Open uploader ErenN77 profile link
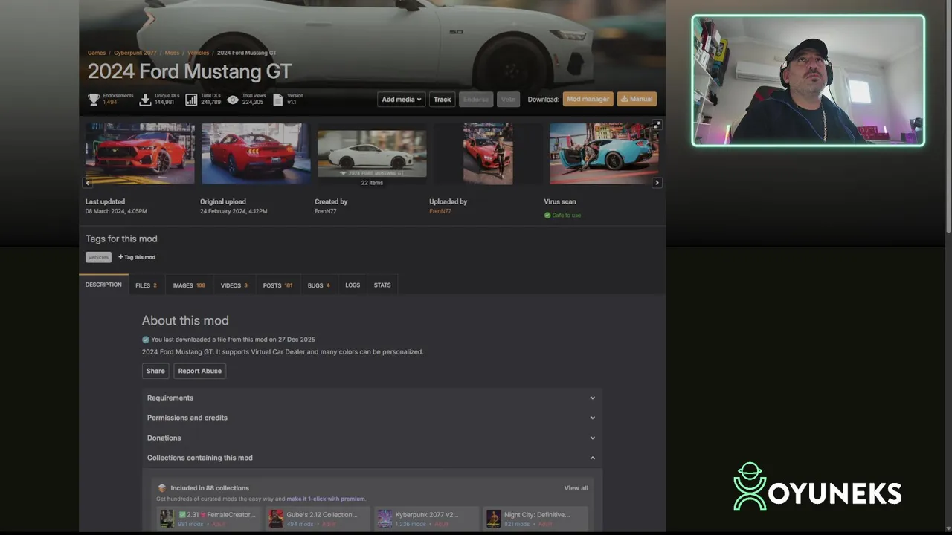The width and height of the screenshot is (952, 535). (x=440, y=211)
